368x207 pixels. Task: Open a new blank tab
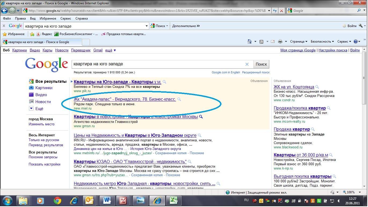pos(86,42)
